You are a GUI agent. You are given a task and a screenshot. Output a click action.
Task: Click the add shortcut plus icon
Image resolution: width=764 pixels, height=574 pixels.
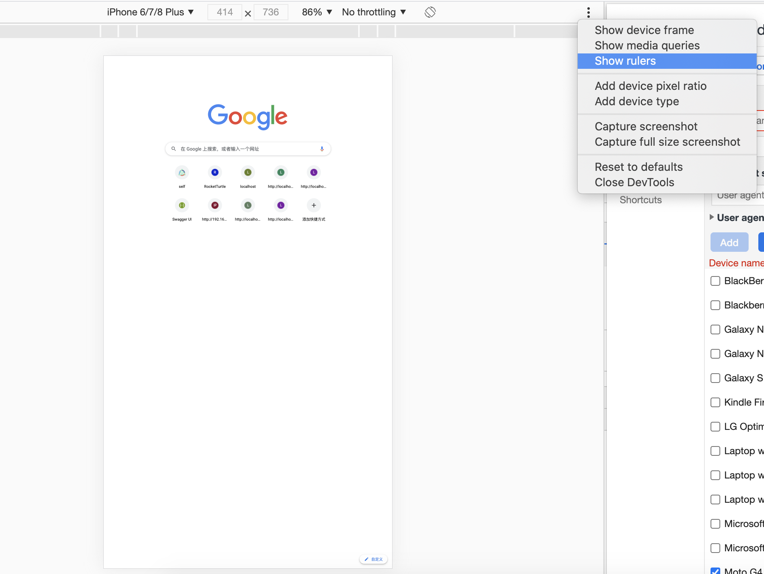coord(314,205)
